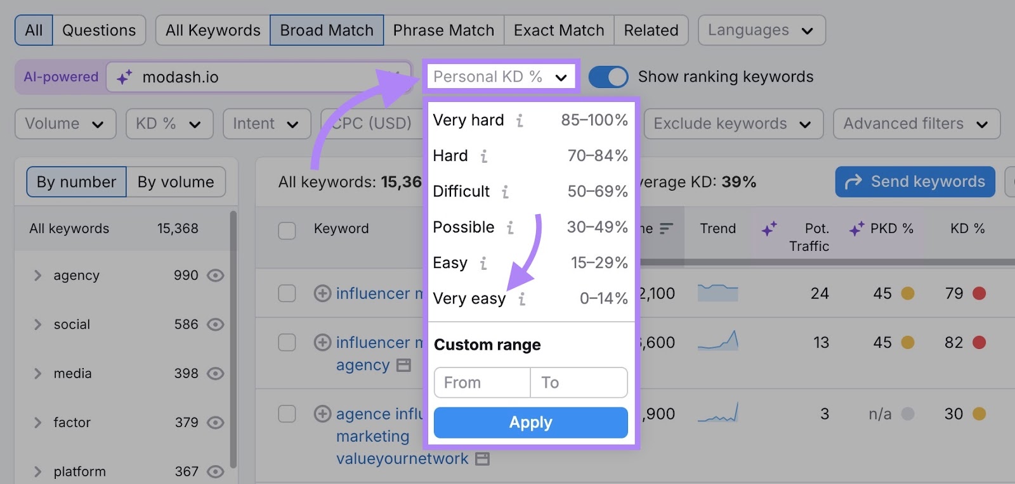The image size is (1015, 484).
Task: Toggle the Show ranking keywords switch
Action: pos(608,77)
